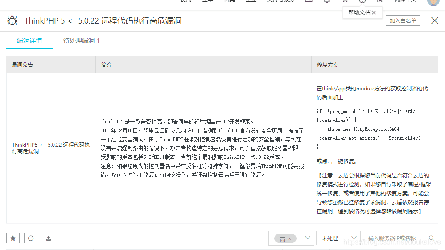Click the 漏洞公告 column header
Image resolution: width=445 pixels, height=250 pixels.
point(51,65)
